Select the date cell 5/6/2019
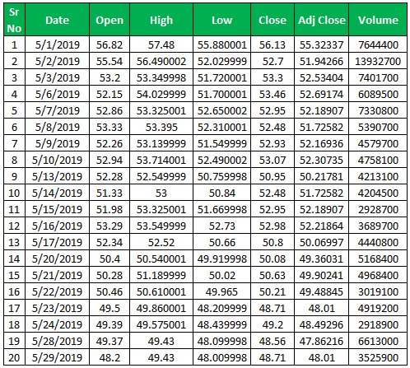 57,94
